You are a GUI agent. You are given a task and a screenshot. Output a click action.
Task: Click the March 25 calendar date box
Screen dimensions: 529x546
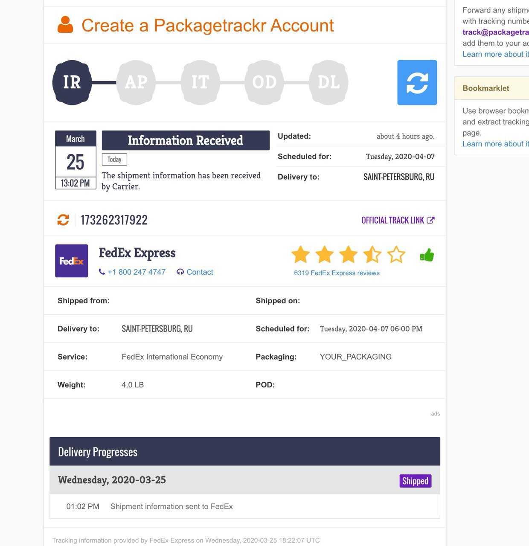point(76,160)
